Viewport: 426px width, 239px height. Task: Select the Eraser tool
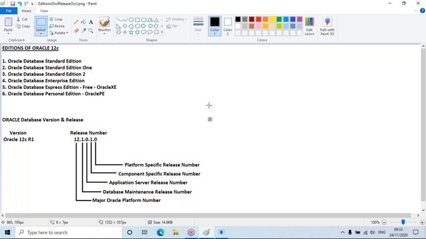[x=77, y=31]
